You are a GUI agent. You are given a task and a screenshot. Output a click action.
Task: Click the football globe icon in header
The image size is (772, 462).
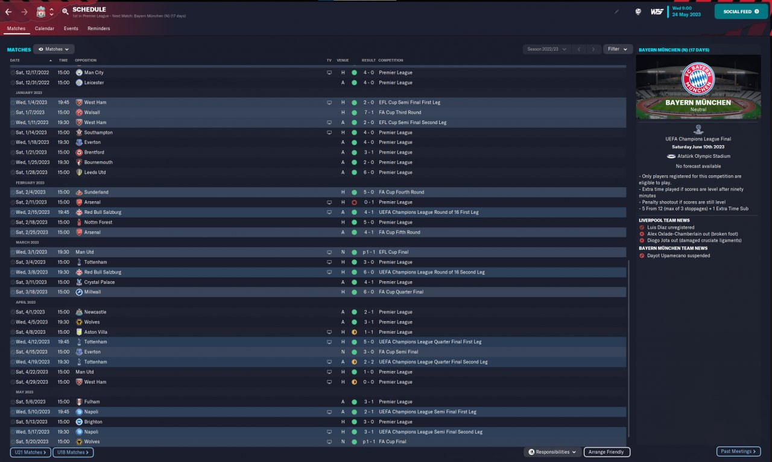(x=638, y=11)
